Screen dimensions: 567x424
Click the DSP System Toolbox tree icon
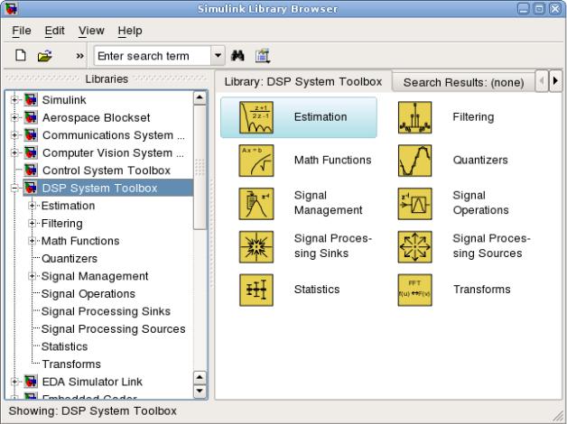[31, 188]
